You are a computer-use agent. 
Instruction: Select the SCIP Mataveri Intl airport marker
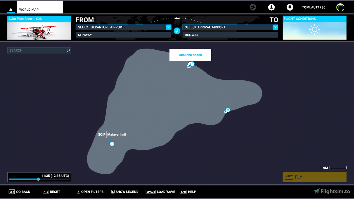click(x=112, y=144)
